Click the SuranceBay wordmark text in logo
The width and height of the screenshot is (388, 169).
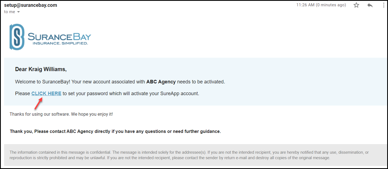click(59, 37)
